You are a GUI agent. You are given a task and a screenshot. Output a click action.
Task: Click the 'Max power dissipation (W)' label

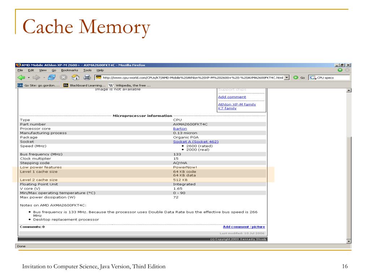48,197
